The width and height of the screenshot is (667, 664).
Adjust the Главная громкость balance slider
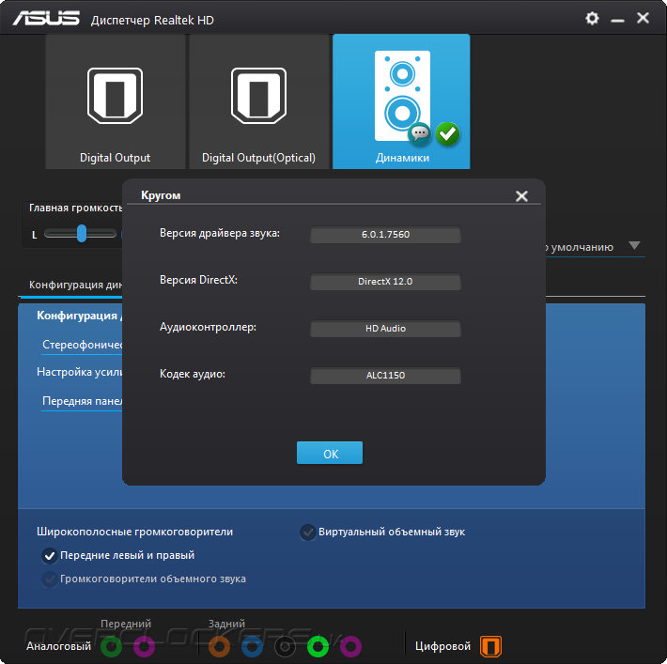pos(81,234)
